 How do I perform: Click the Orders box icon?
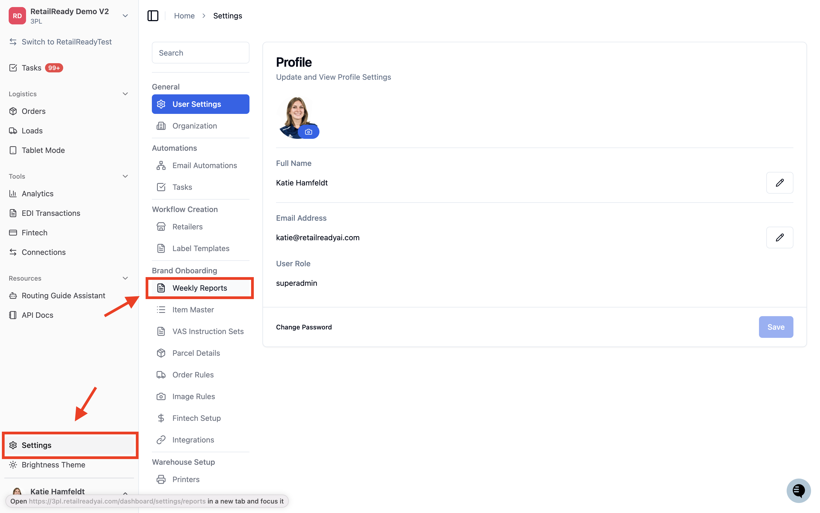[13, 111]
